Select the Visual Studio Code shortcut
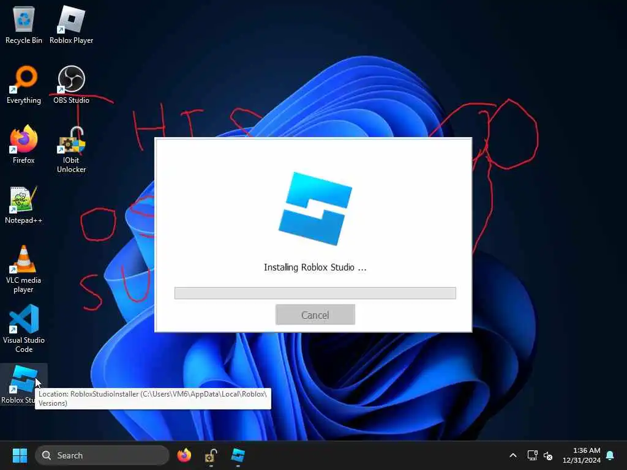Screen dimensions: 627x470 (24, 329)
